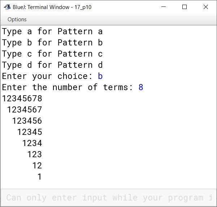Click the line 'Type b for Pattern b'
The height and width of the screenshot is (207, 217).
(x=52, y=43)
